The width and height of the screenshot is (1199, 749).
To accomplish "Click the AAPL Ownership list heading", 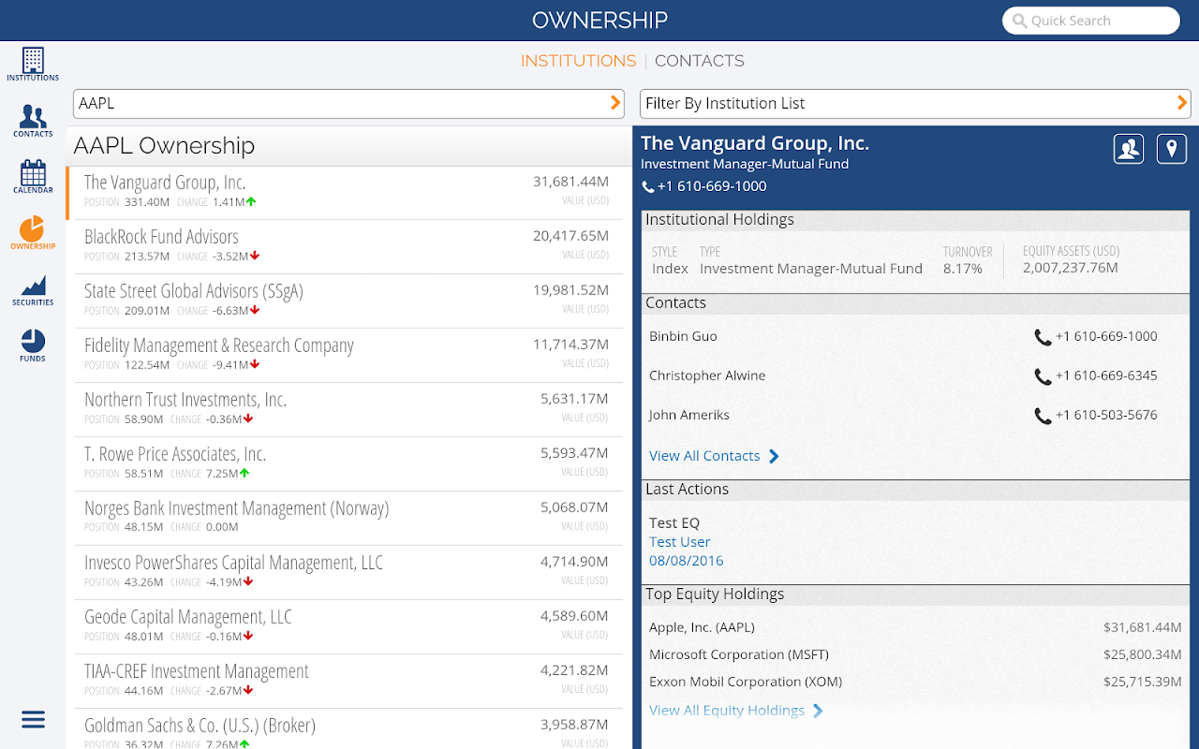I will (164, 146).
